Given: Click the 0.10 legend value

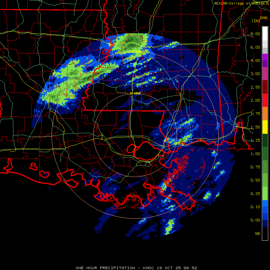Looking at the screenshot, I should point(255,207).
